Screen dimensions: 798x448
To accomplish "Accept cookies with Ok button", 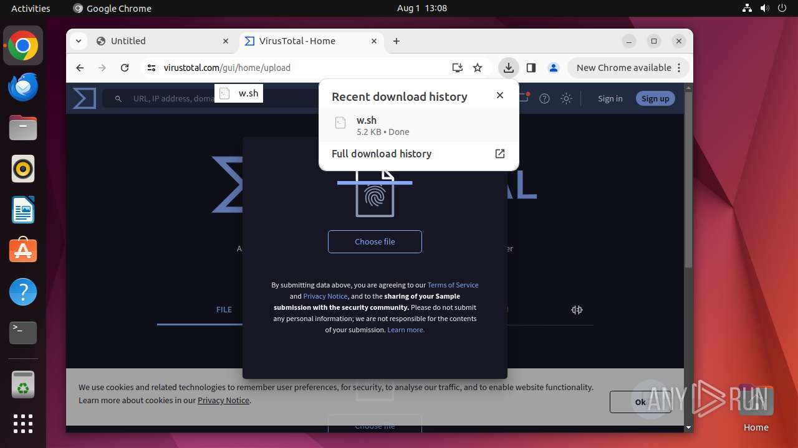I will click(x=640, y=402).
